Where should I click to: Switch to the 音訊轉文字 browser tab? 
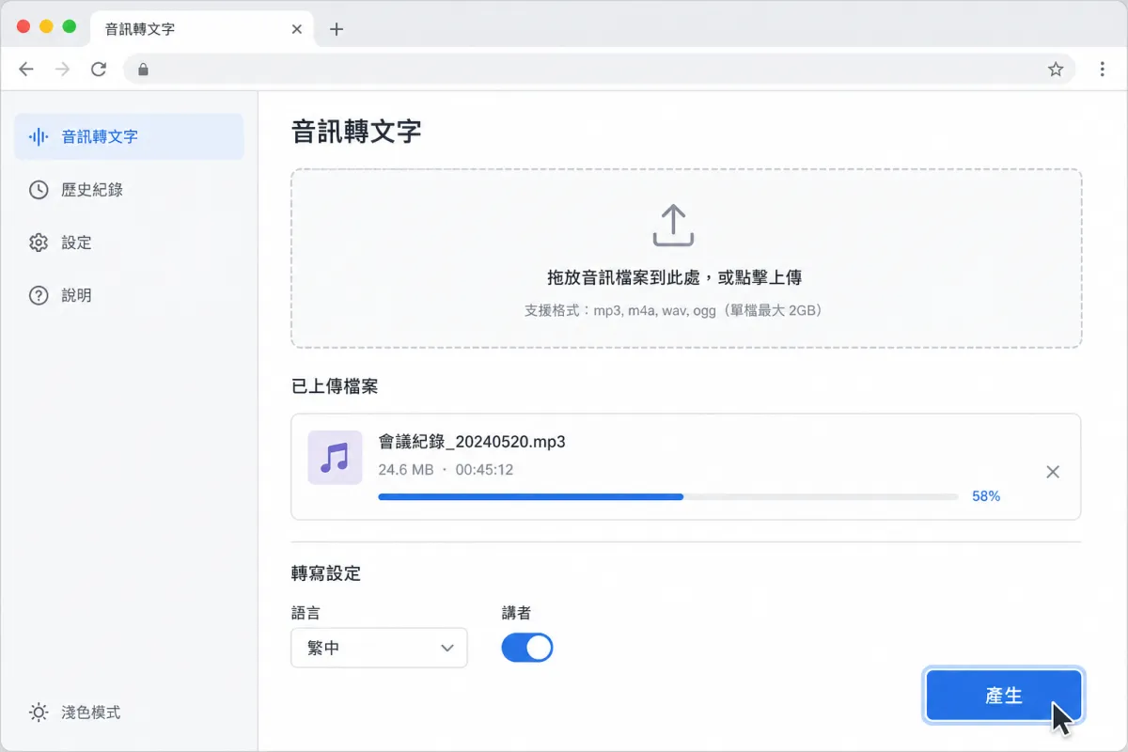point(202,29)
